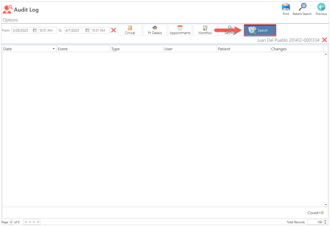The height and width of the screenshot is (226, 330).
Task: Filter audit log by Clinical
Action: tap(130, 30)
